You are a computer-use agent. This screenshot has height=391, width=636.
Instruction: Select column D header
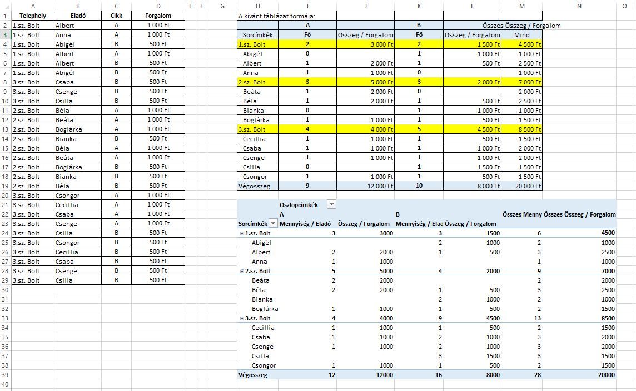[158, 6]
